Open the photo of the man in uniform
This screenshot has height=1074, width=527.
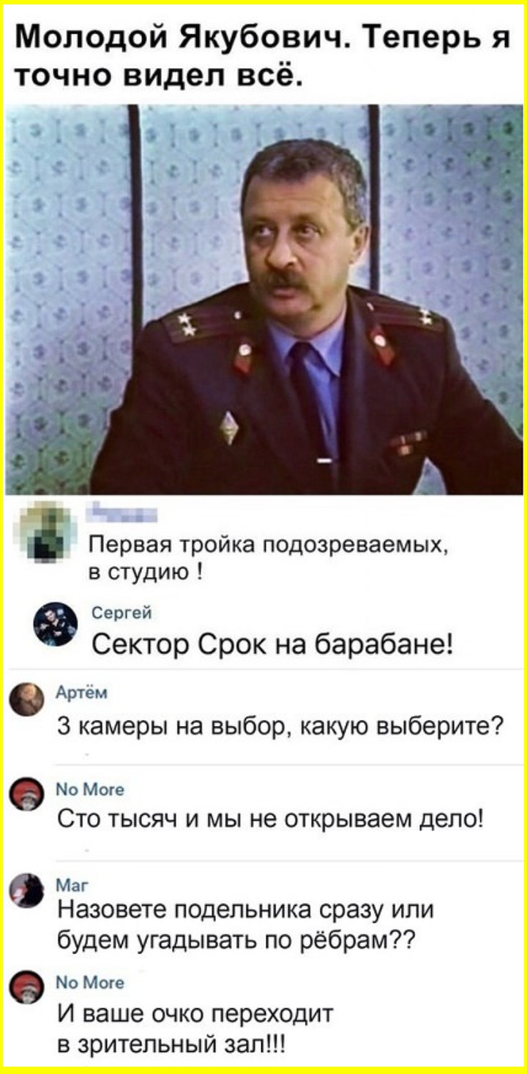click(263, 299)
